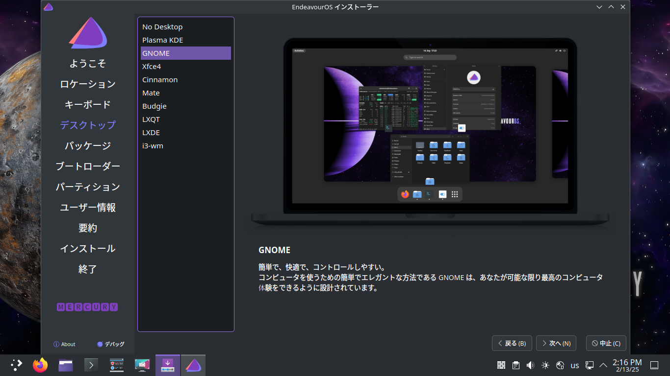
Task: Select LXDE from the list
Action: (186, 133)
